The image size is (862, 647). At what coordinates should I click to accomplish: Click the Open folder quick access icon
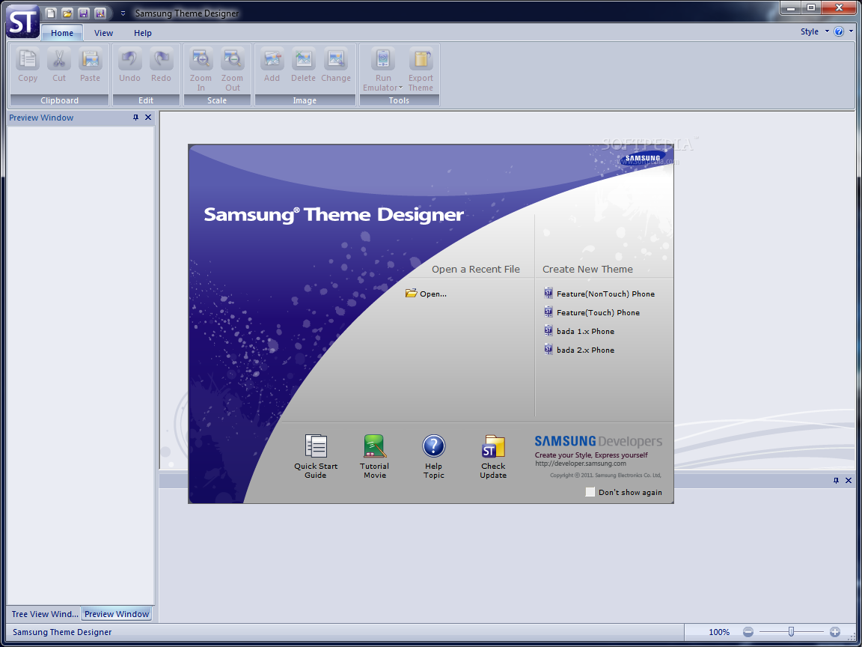67,13
